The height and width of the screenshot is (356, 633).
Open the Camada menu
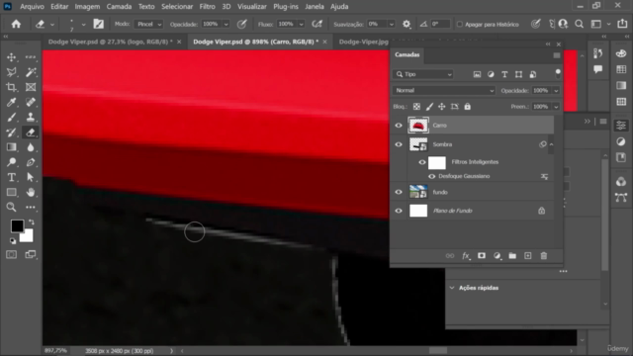119,7
